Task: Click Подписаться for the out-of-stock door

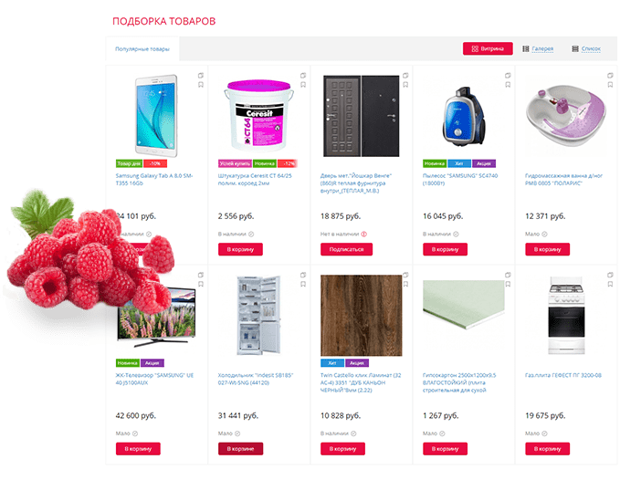Action: (346, 249)
